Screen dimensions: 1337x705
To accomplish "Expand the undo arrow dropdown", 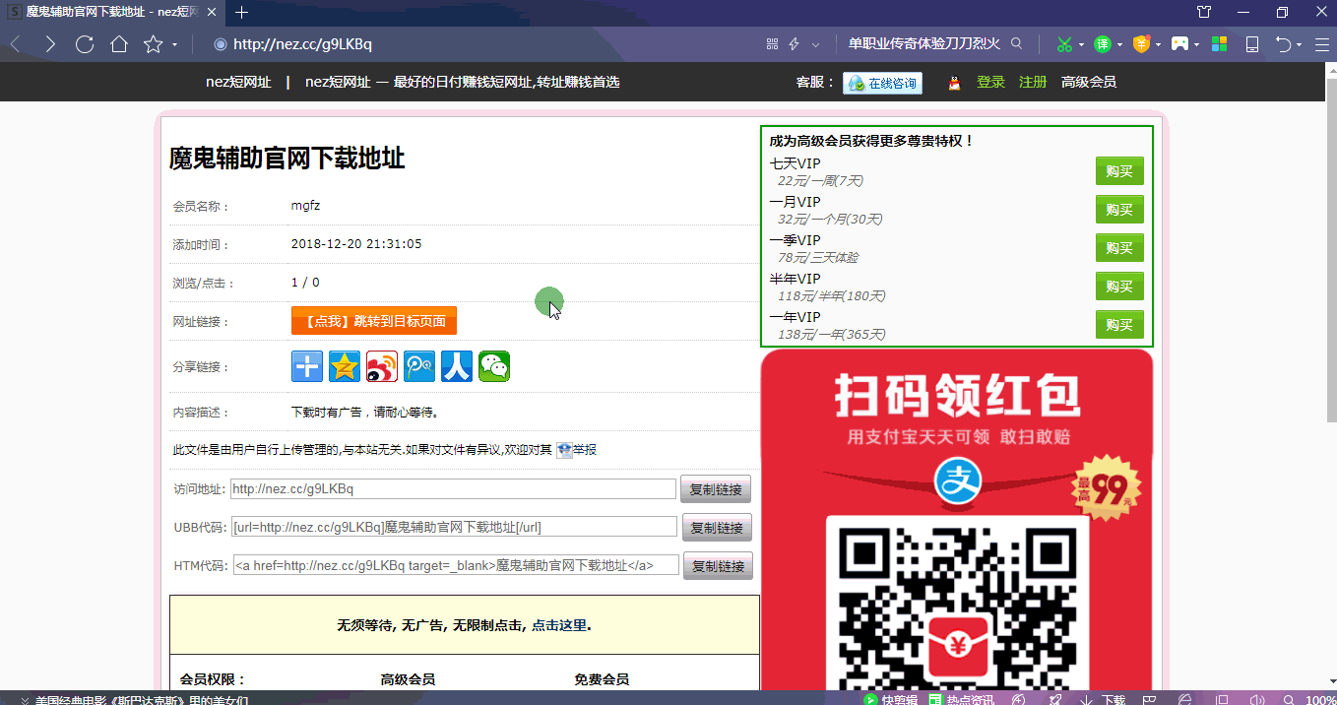I will pyautogui.click(x=1300, y=44).
